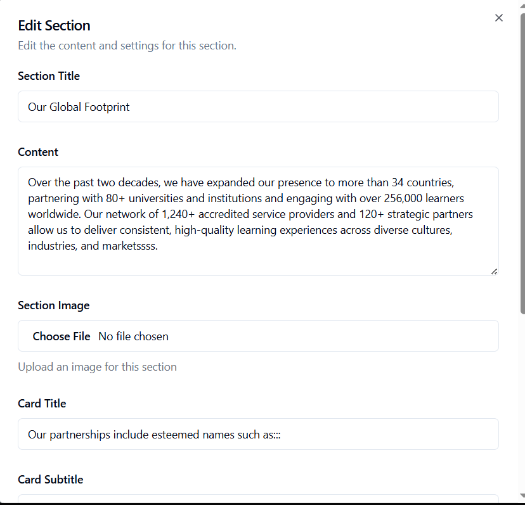Click "Upload an image for this section" hint

click(97, 367)
